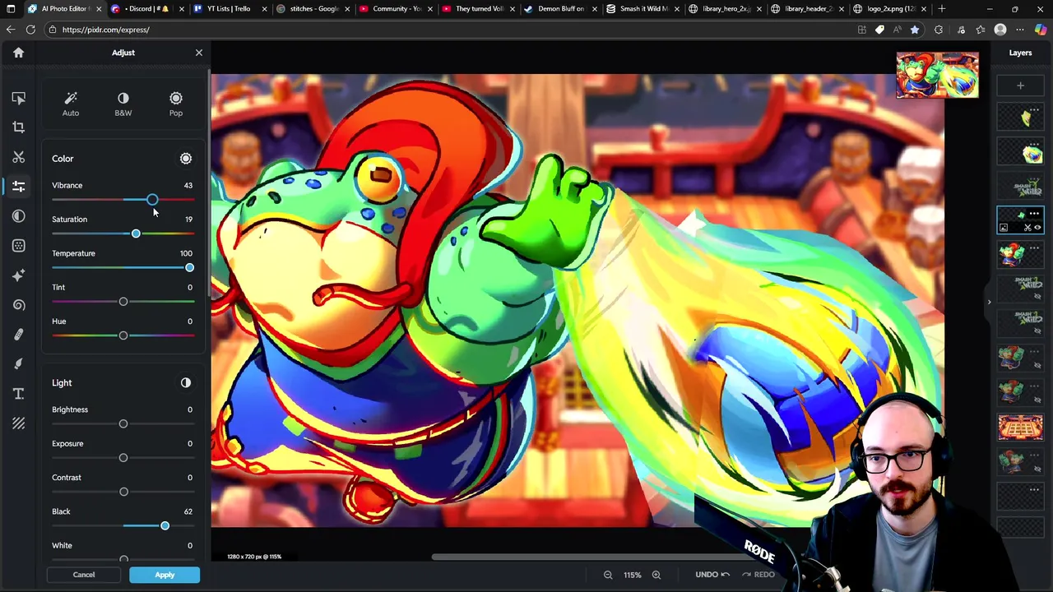1053x592 pixels.
Task: Click the Saturation slider handle
Action: pos(136,234)
